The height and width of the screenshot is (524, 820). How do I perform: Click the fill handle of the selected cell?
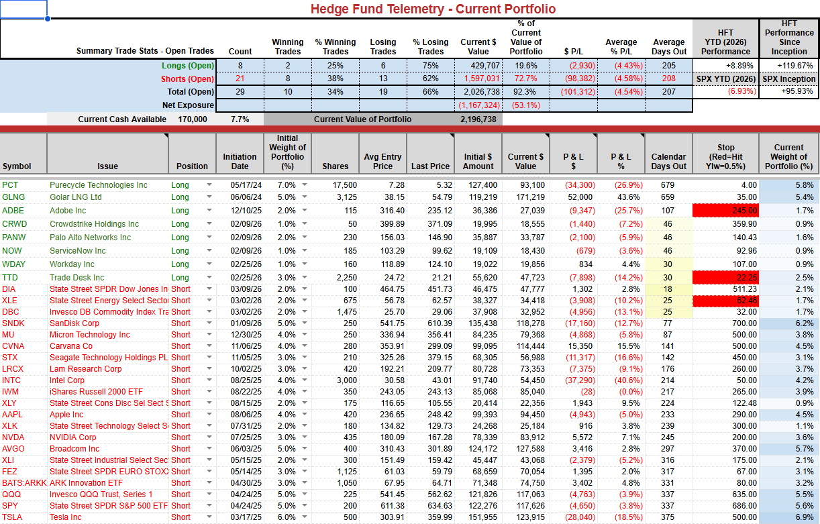pyautogui.click(x=47, y=19)
